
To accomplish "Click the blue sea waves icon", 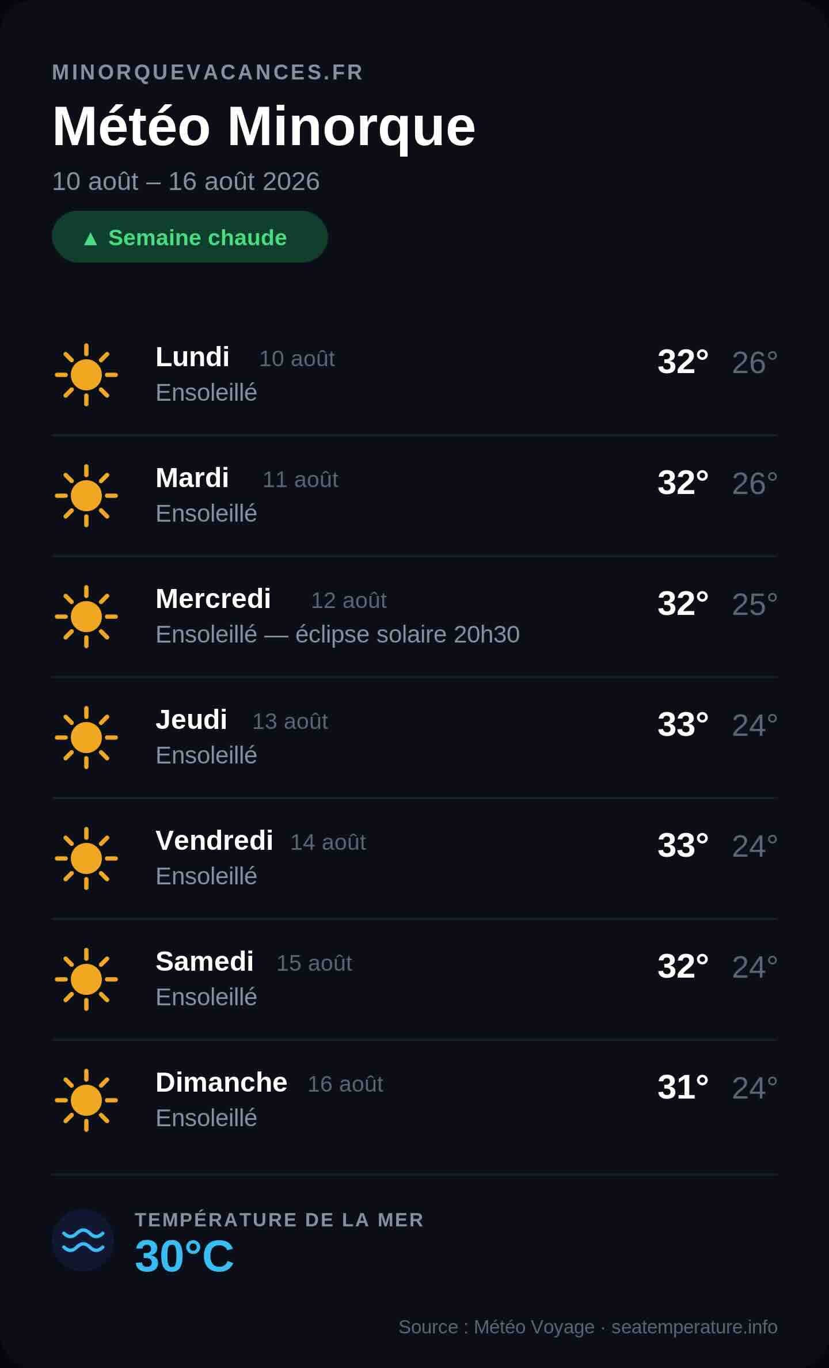I will pyautogui.click(x=83, y=1240).
